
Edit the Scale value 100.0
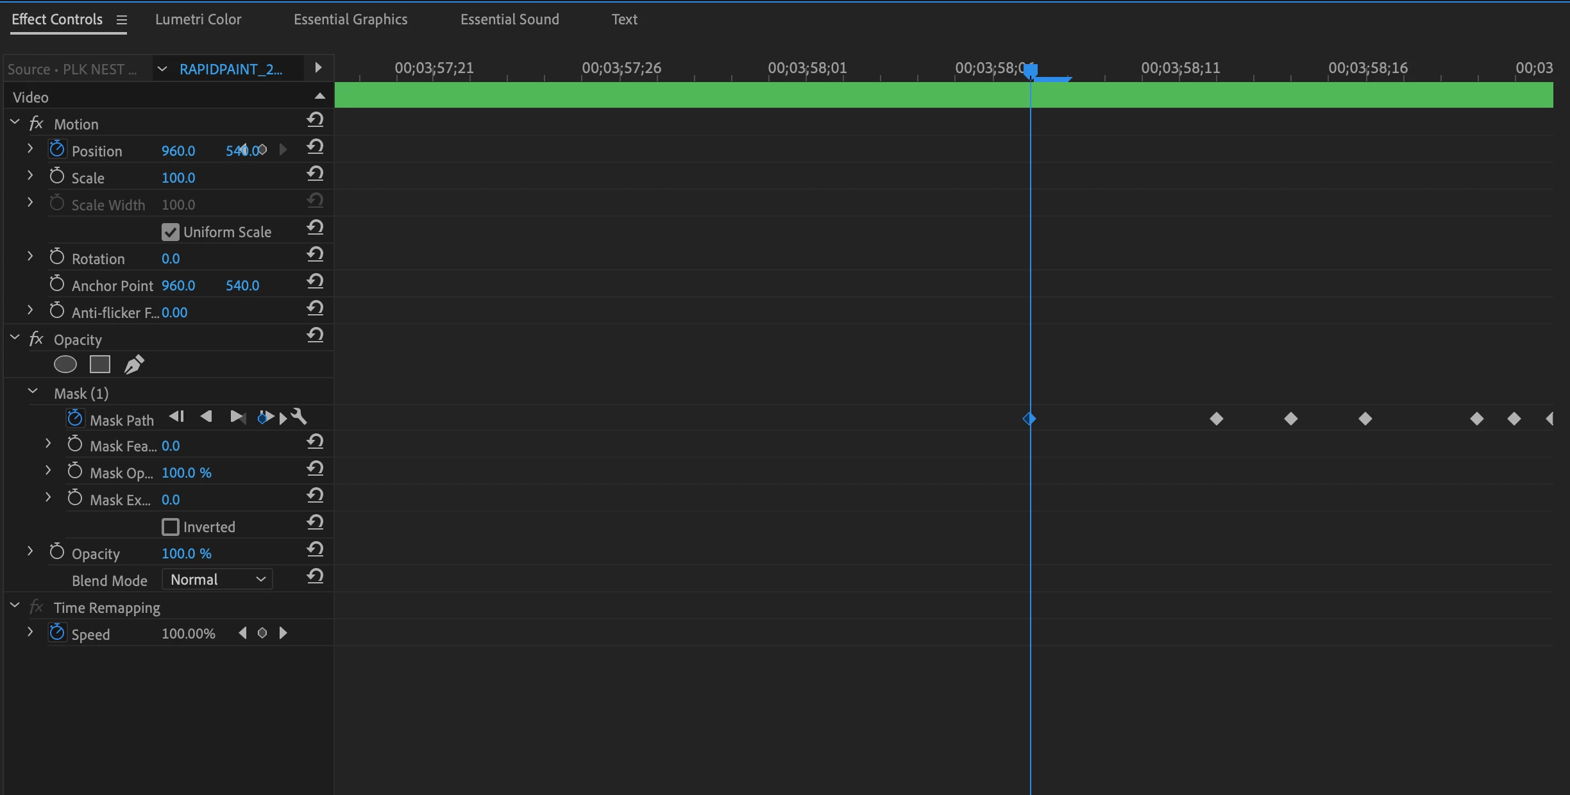(x=178, y=178)
